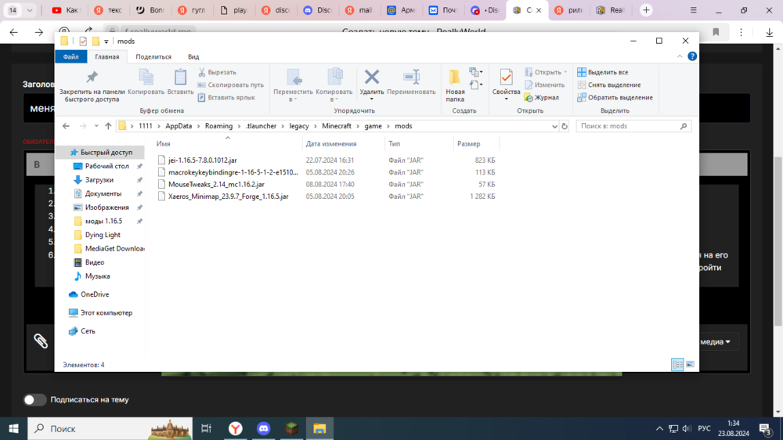The image size is (783, 440).
Task: Expand address bar history dropdown
Action: 554,126
